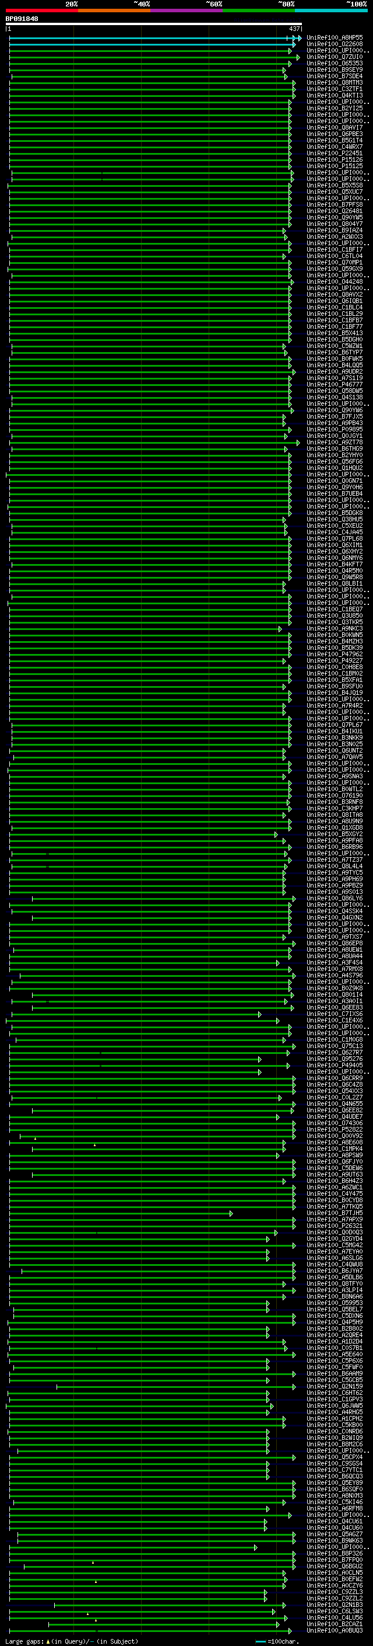Screen dimensions: 373x1646
Task: Open hit UniRef100_C4WRX7
Action: click(x=335, y=147)
